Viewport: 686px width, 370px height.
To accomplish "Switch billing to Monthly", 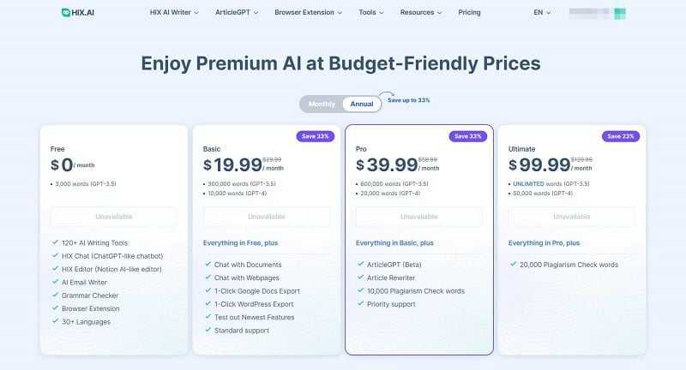I will (322, 104).
